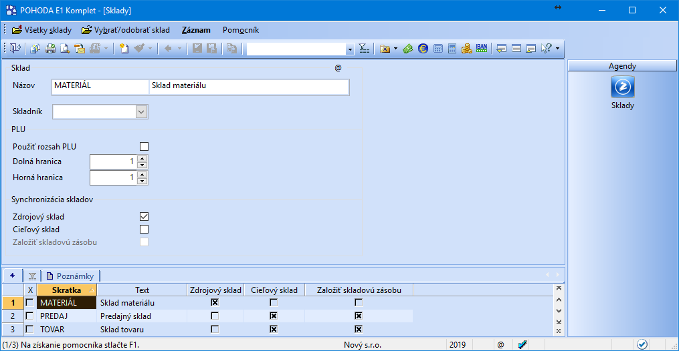Expand the Skladník dropdown
This screenshot has width=679, height=351.
coord(141,112)
